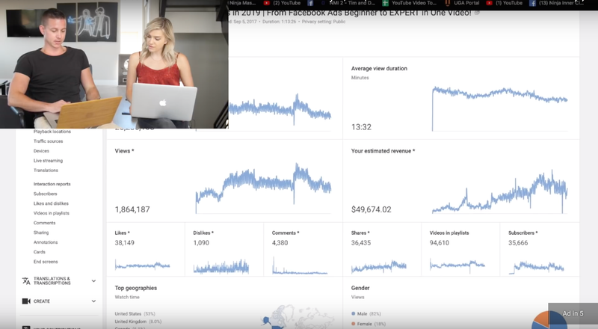The height and width of the screenshot is (329, 598).
Task: Click the world map in Top geographies
Action: coord(298,317)
